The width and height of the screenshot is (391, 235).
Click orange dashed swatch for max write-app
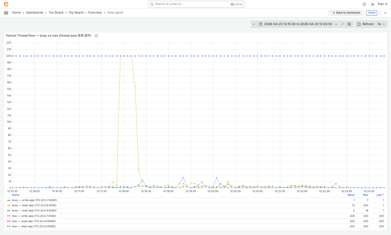click(9, 216)
